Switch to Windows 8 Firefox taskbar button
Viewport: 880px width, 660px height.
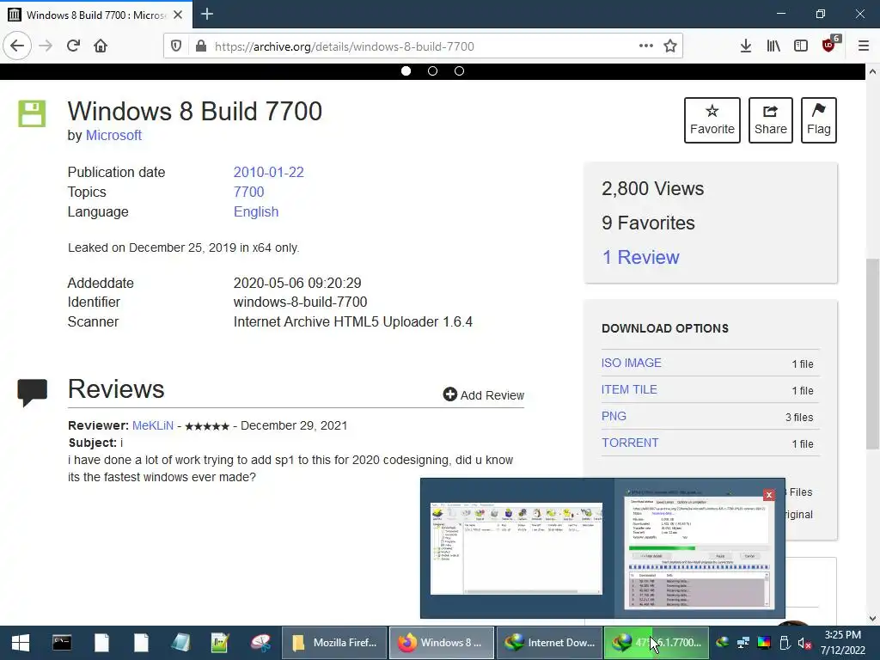pos(442,643)
